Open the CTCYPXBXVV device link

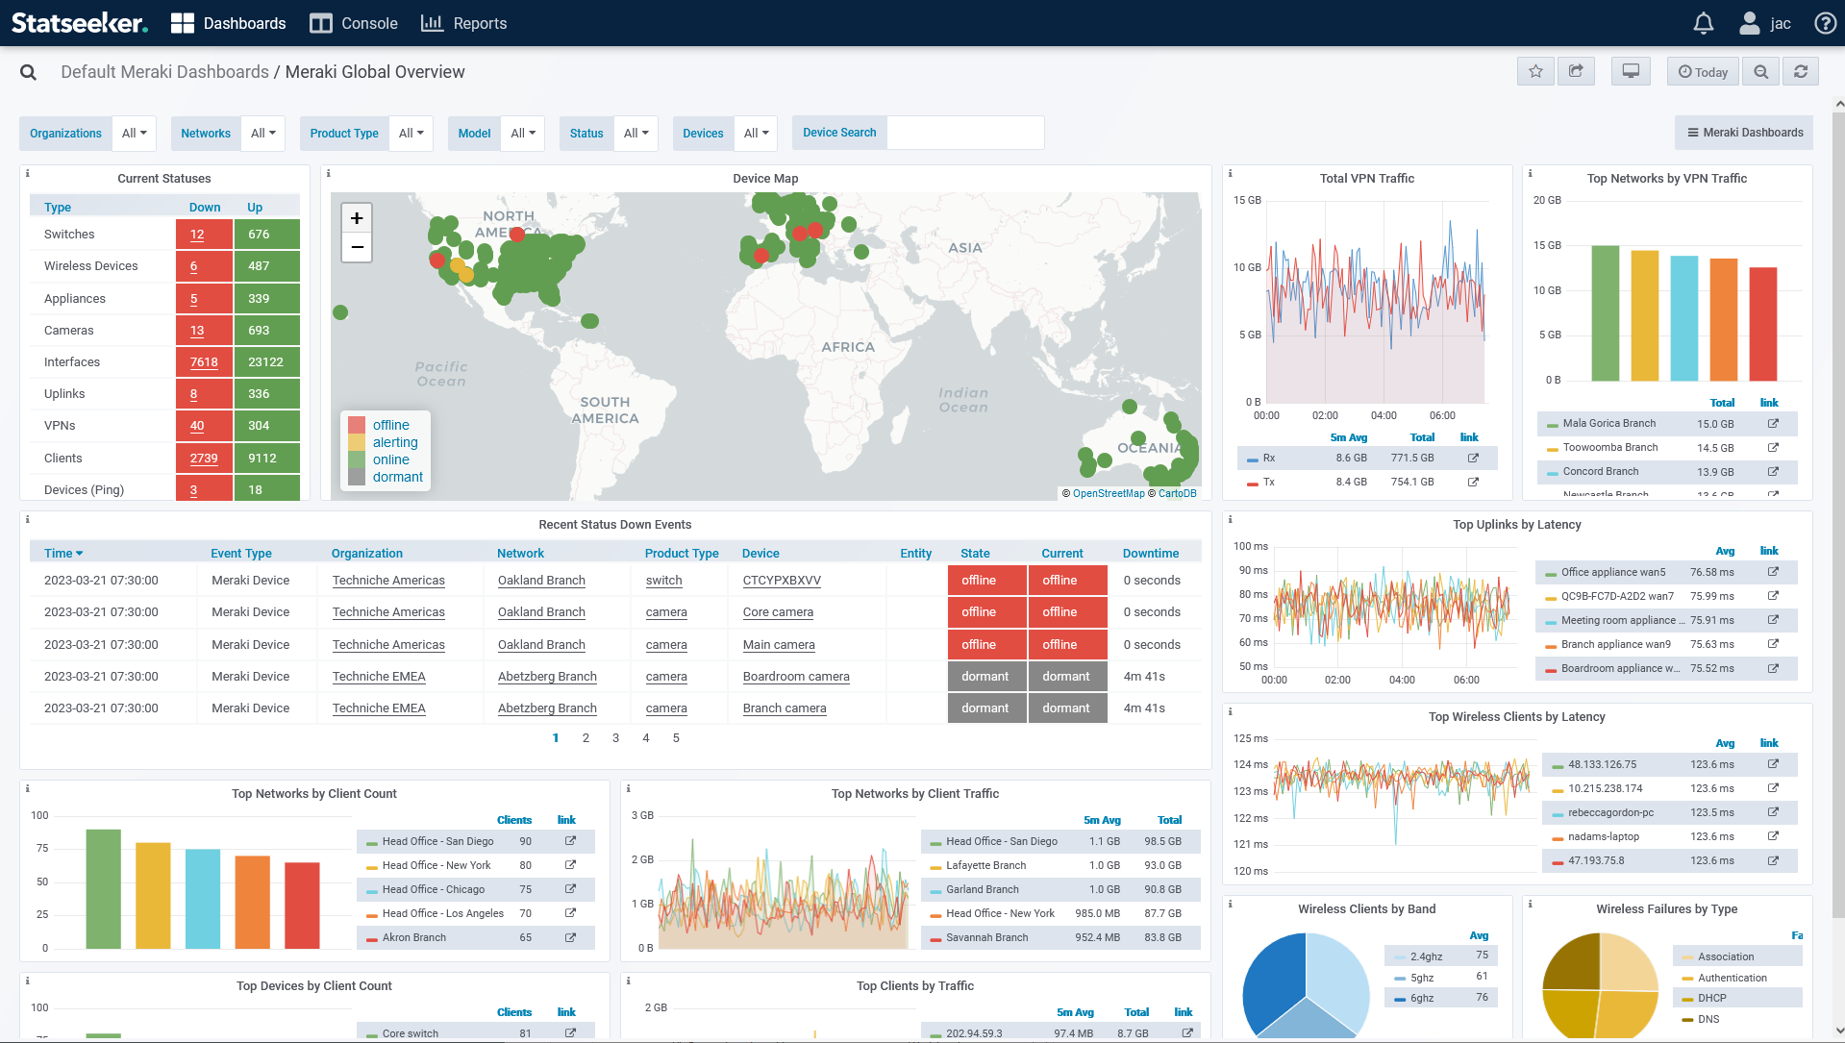click(782, 581)
